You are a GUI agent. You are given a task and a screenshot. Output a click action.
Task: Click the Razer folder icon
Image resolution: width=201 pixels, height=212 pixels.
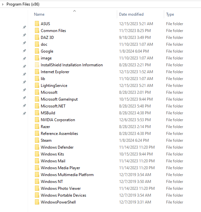(37, 126)
